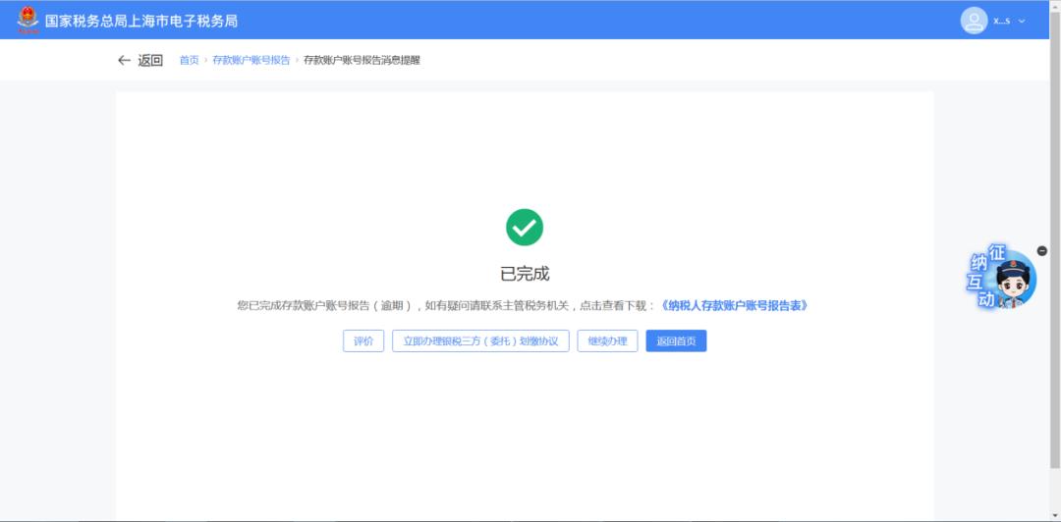Screen dimensions: 1061x522
Task: Click the left back arrow icon
Action: 124,60
